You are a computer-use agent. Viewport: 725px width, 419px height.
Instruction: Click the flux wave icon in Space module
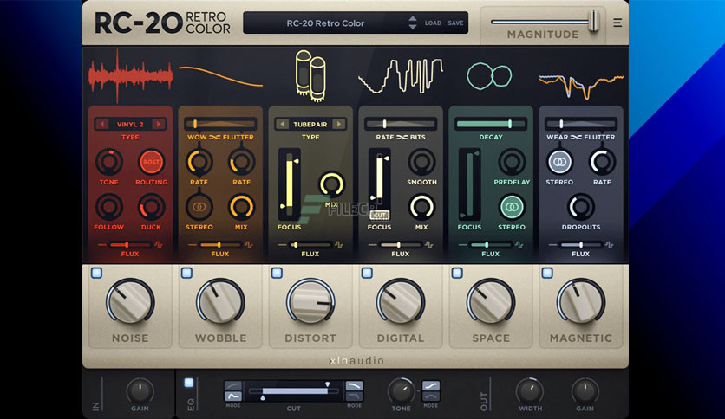pyautogui.click(x=519, y=245)
